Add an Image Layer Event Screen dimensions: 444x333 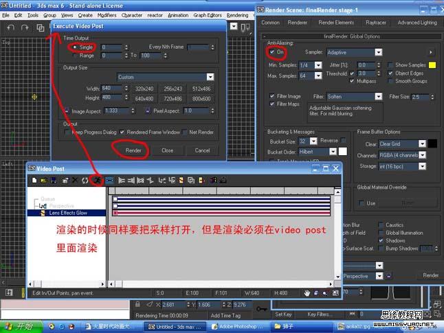(191, 181)
